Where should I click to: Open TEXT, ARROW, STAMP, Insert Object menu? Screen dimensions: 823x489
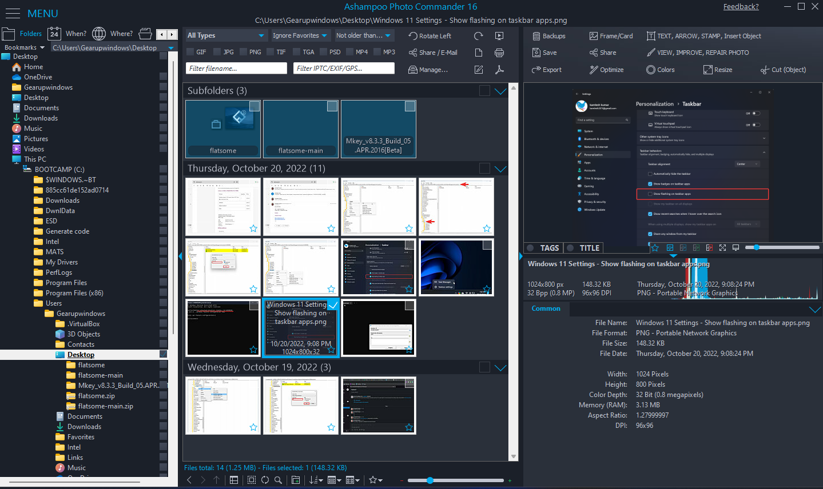point(704,36)
